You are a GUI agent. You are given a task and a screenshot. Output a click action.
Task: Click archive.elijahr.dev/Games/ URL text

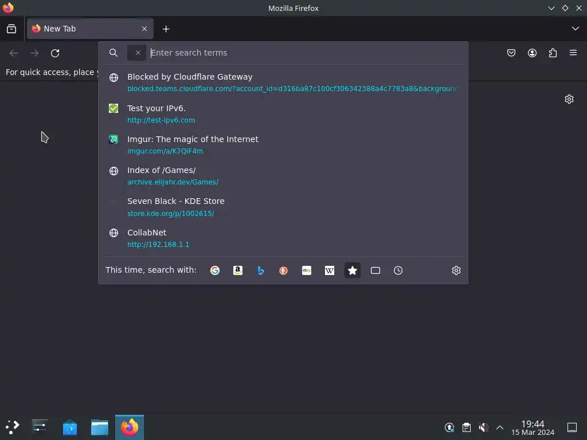173,182
